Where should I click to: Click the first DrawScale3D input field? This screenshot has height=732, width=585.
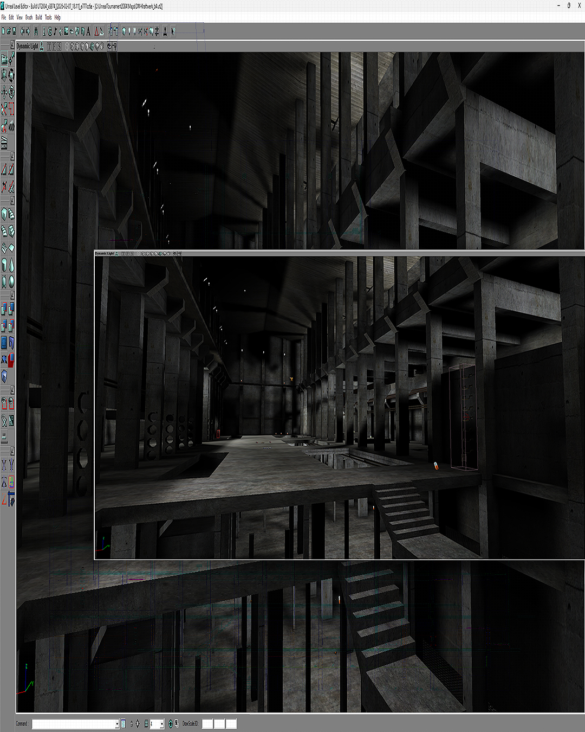tap(207, 724)
